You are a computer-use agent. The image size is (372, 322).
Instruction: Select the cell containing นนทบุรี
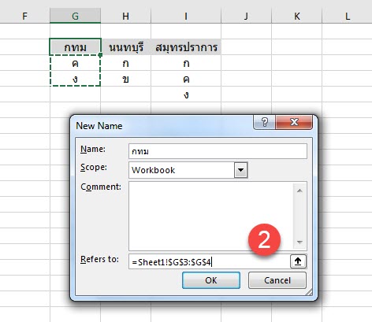[x=126, y=47]
